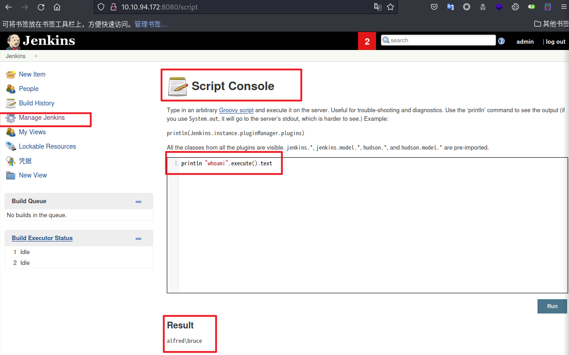Open the New View link
This screenshot has height=355, width=569.
[33, 175]
